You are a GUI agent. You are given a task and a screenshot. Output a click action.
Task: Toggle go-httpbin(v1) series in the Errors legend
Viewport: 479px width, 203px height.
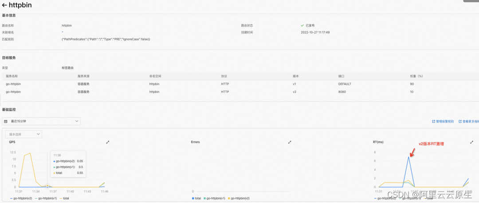coord(215,198)
